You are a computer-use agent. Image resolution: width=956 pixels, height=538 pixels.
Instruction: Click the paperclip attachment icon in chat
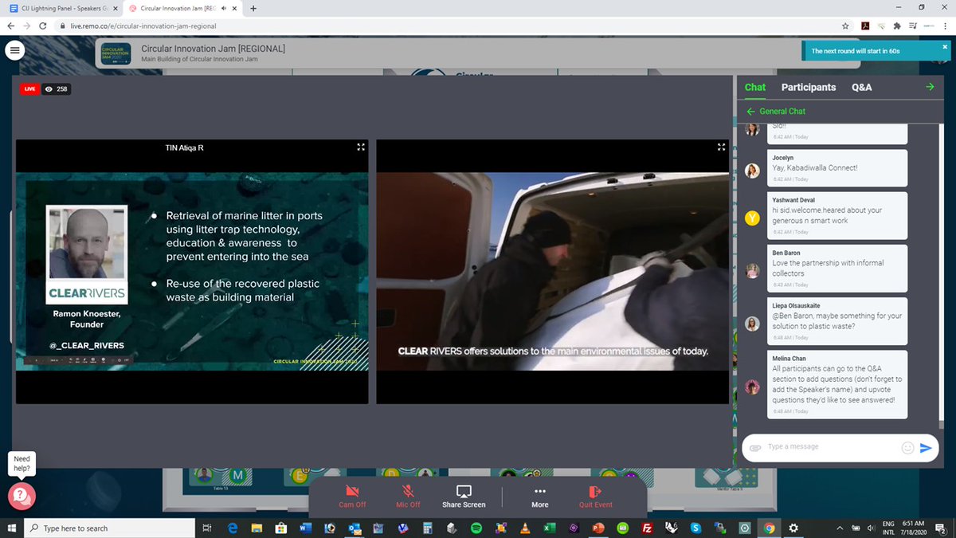tap(754, 447)
